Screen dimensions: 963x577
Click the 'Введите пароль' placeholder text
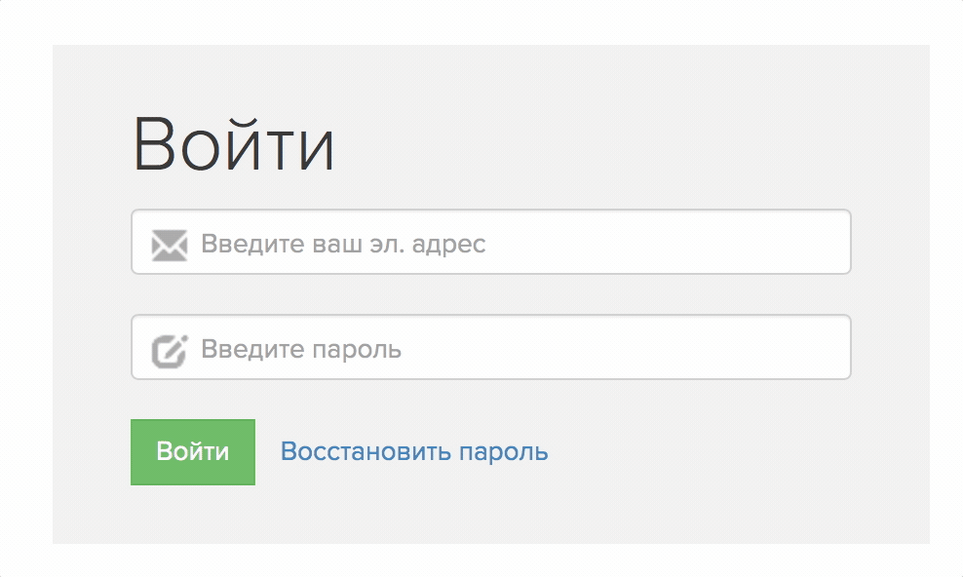[301, 349]
